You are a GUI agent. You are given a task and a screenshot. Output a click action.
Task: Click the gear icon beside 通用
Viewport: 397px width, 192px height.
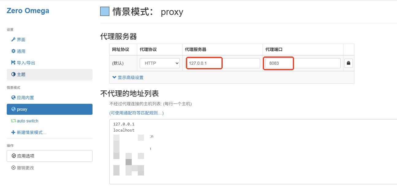click(13, 51)
